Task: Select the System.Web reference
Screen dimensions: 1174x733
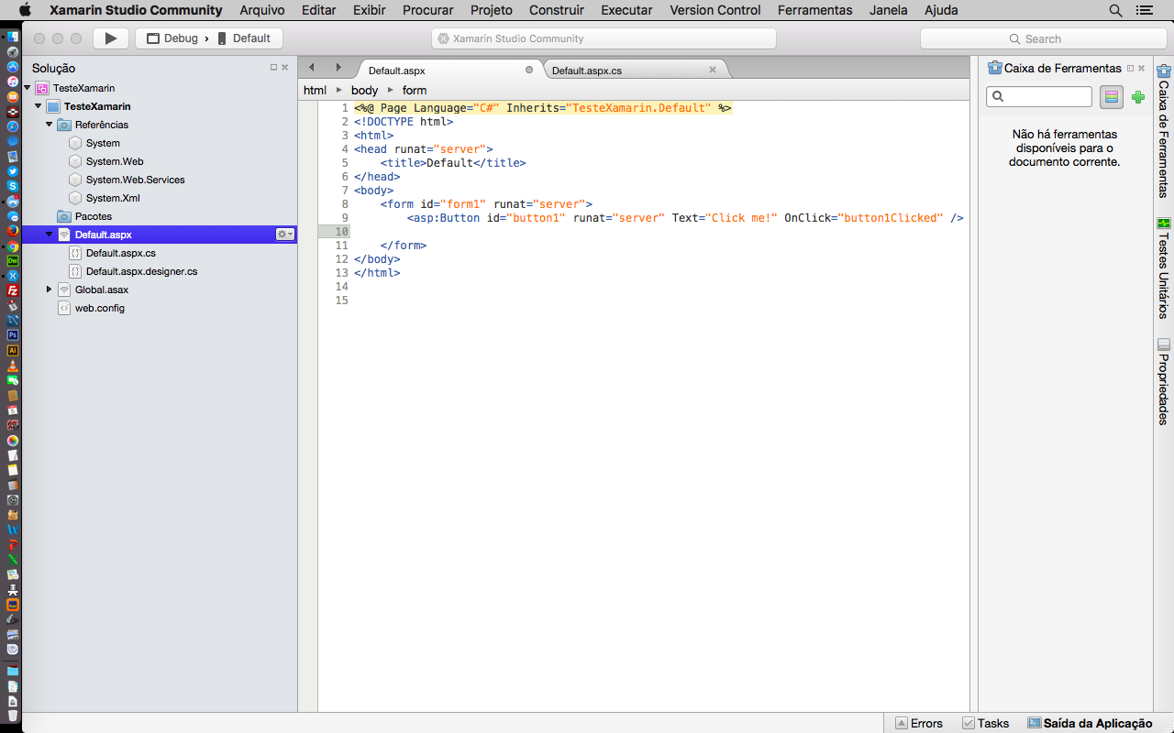Action: pos(115,161)
